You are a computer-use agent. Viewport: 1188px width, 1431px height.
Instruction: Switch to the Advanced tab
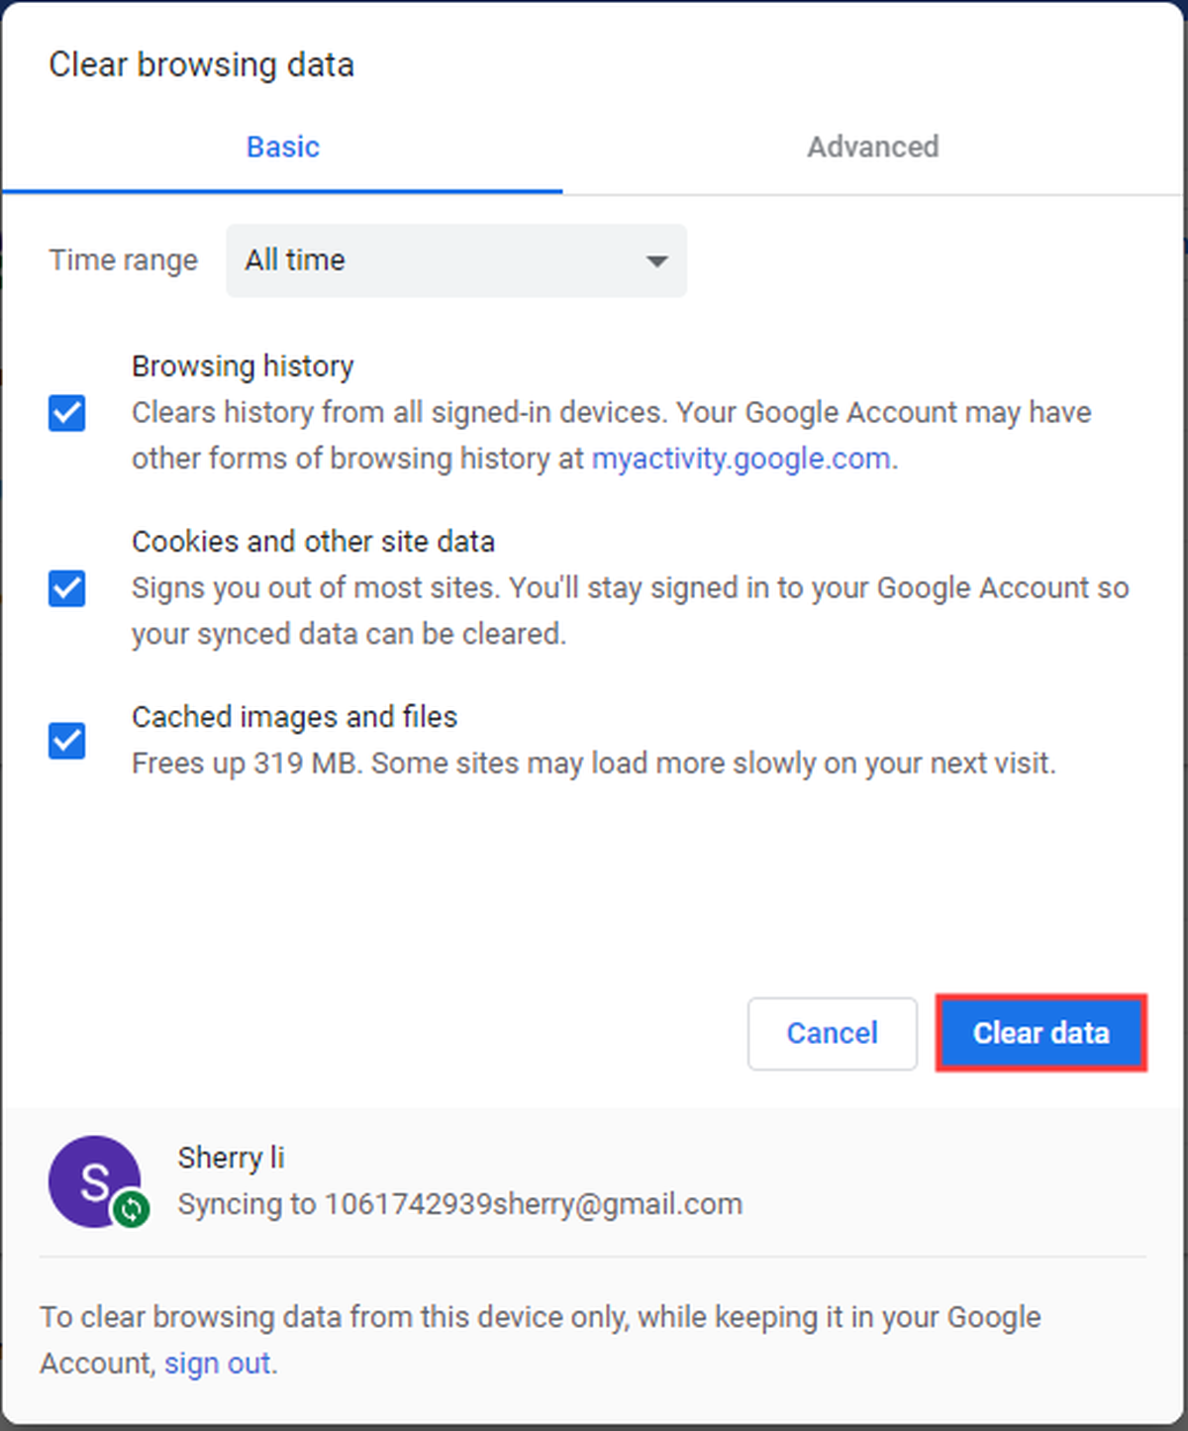pos(873,147)
